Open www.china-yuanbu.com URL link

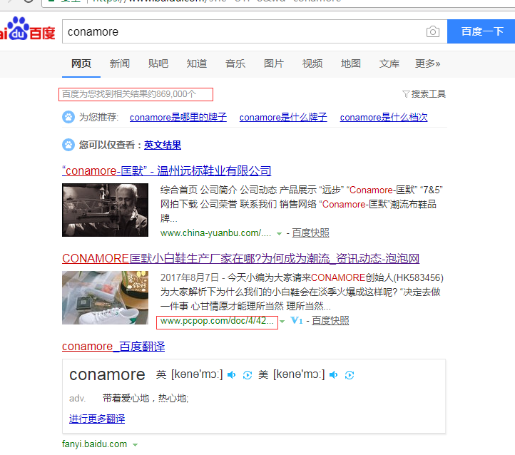pos(215,233)
